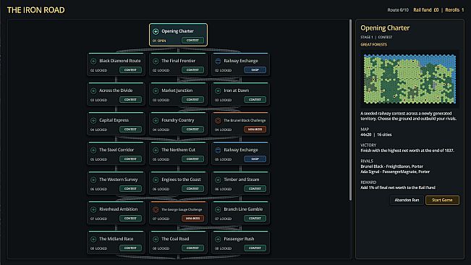Viewport: 471px width, 265px height.
Task: Click the stage 02 Railway Exchange SHOP badge
Action: (255, 70)
